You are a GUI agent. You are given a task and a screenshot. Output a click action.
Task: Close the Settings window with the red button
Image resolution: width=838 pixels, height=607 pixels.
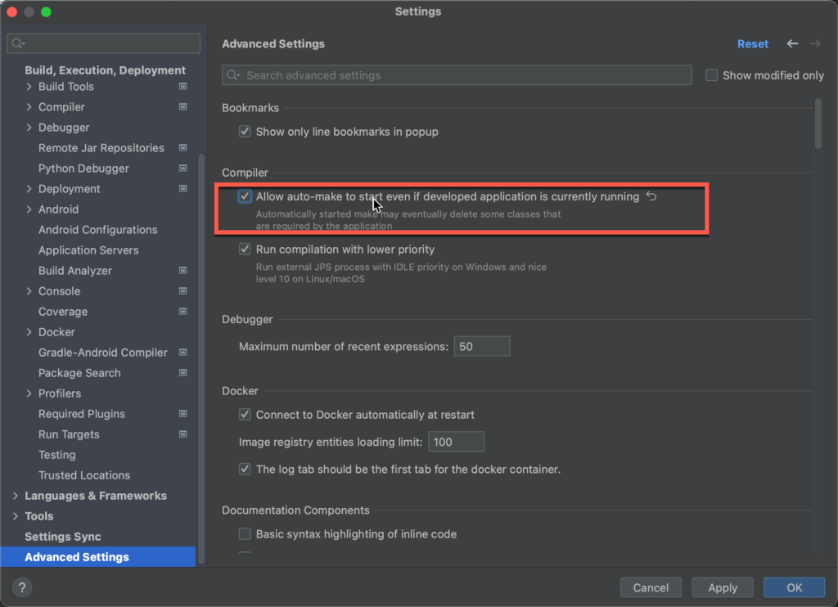(x=12, y=11)
